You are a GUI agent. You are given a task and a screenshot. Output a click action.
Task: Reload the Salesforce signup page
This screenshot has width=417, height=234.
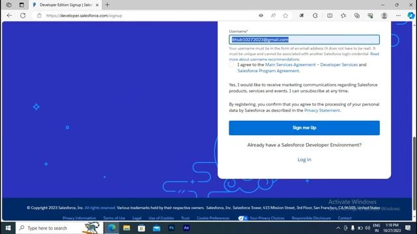point(23,16)
